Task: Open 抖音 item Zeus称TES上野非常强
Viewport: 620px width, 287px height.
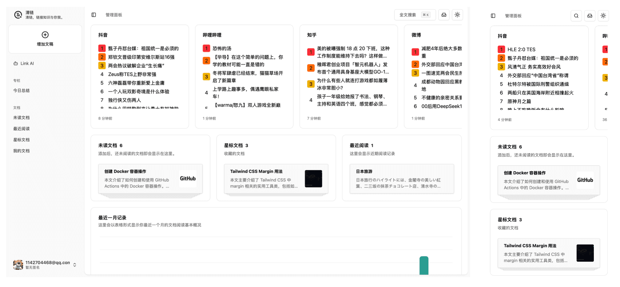Action: click(x=132, y=74)
